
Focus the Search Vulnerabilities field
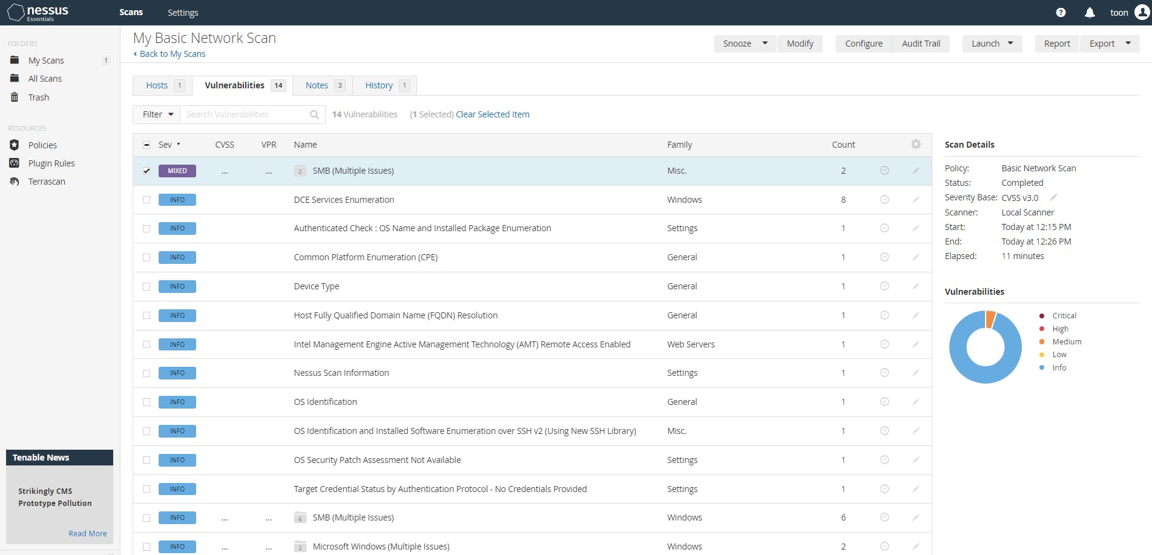click(x=245, y=114)
